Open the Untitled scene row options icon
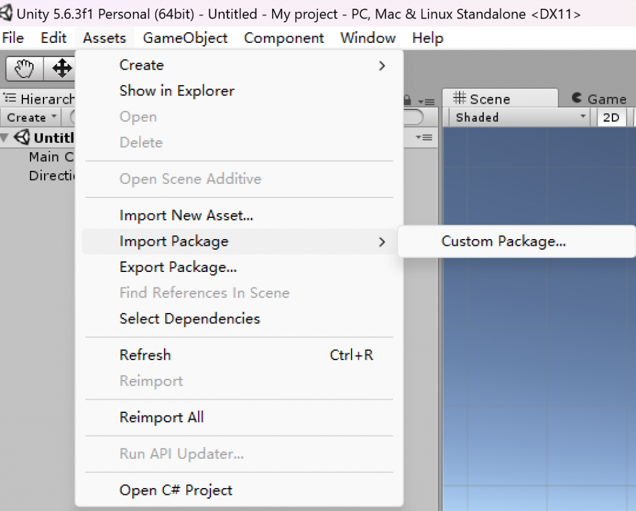Viewport: 636px width, 511px height. click(424, 138)
